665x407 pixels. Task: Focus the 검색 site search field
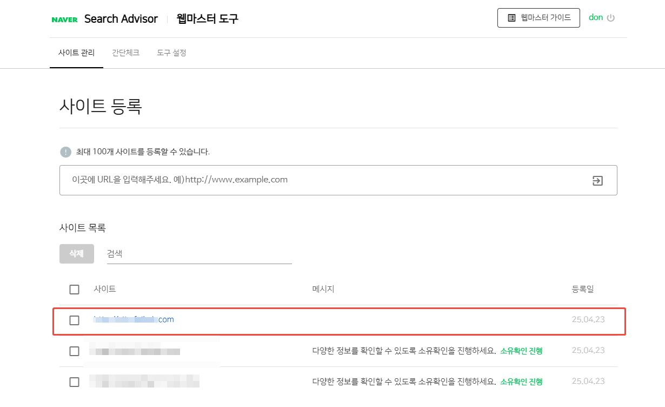tap(199, 254)
